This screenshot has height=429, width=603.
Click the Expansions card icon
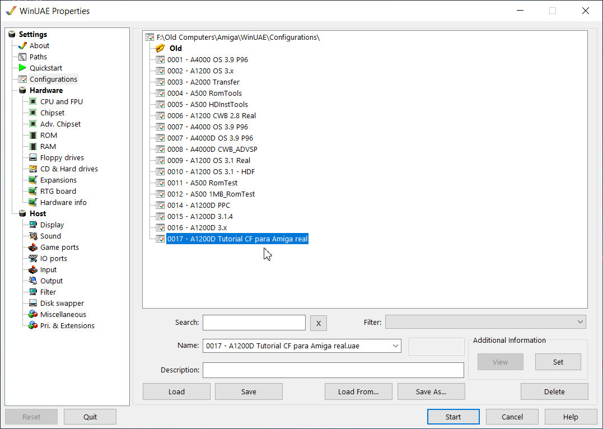33,180
